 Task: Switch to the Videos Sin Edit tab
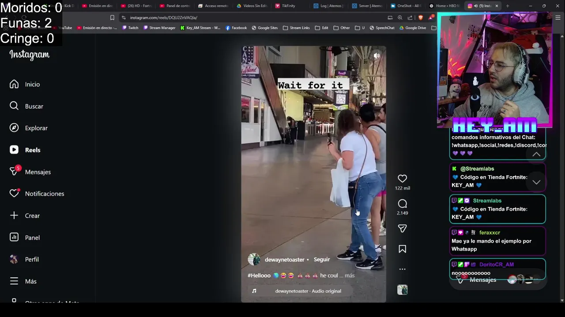coord(252,6)
